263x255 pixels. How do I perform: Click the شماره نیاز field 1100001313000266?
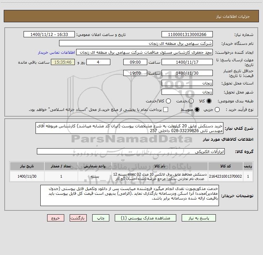coord(187,35)
